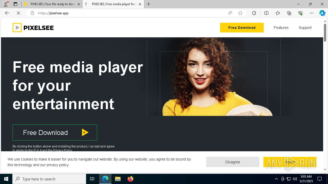Open Task View on the taskbar
Screen dimensions: 328x184
(x=92, y=179)
